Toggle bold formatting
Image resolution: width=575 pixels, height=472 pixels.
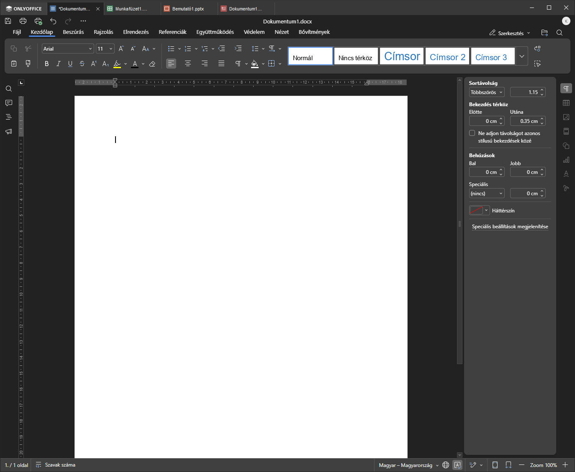[47, 64]
